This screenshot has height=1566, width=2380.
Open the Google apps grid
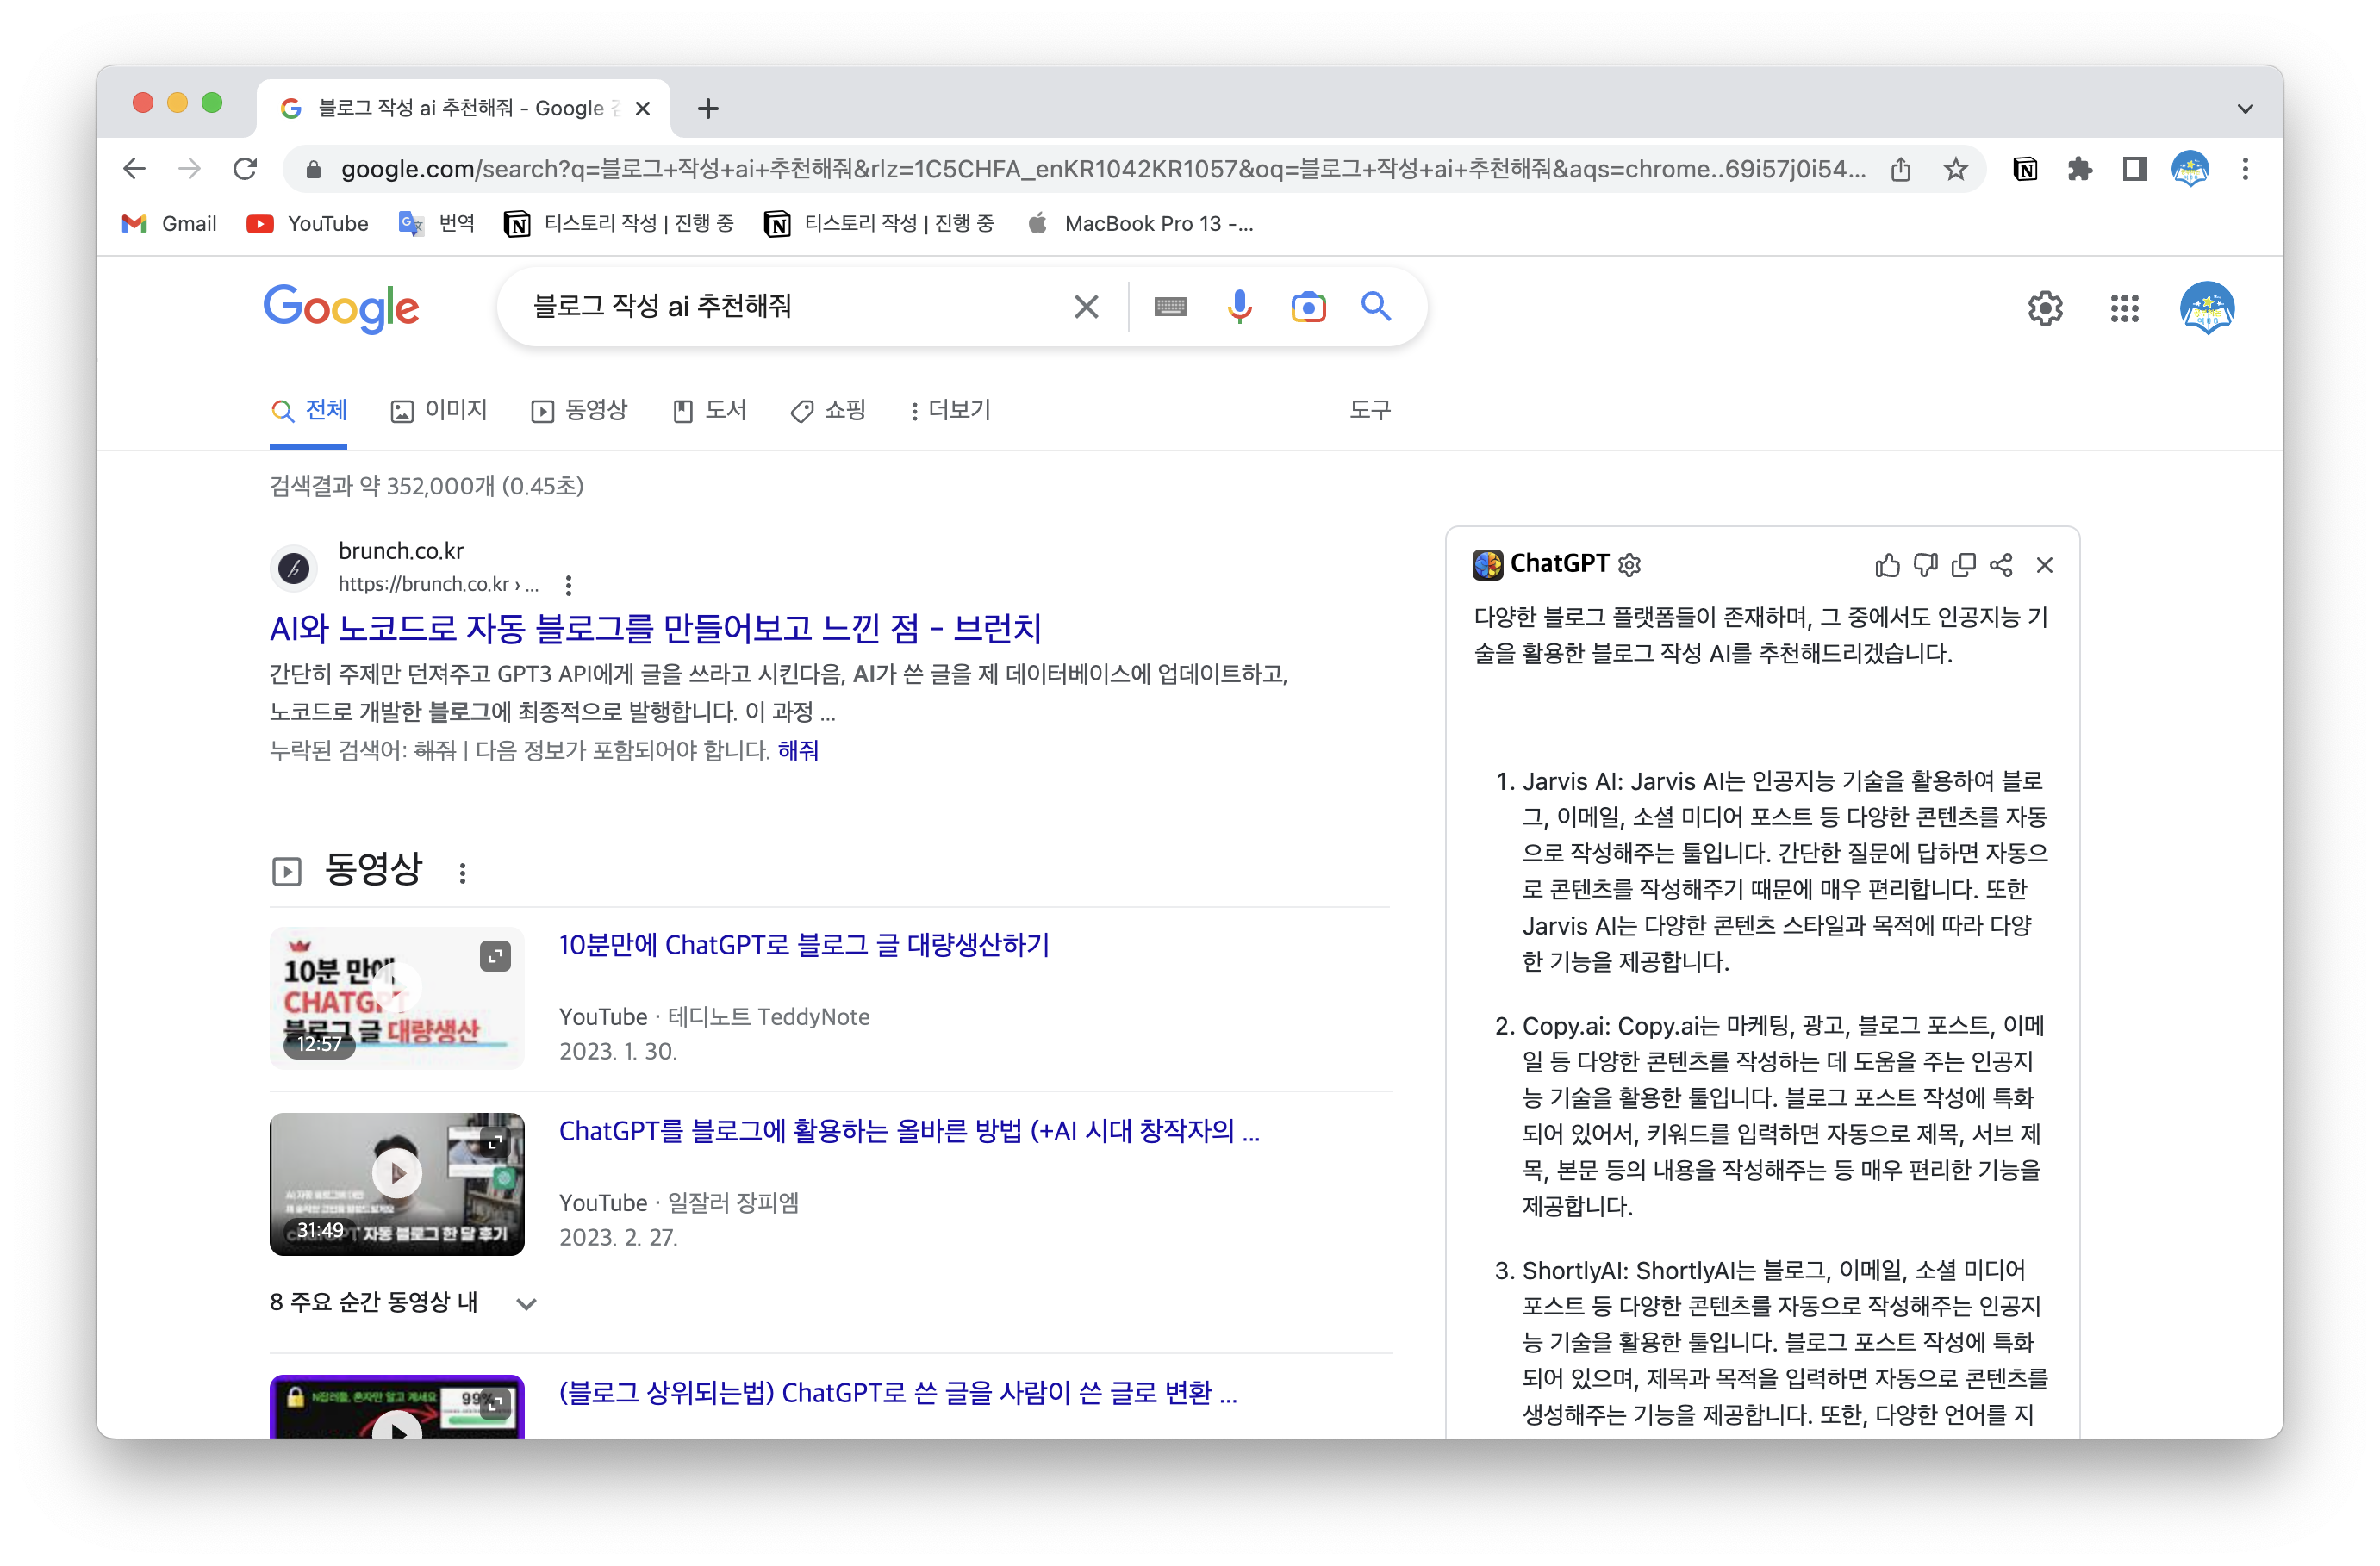point(2124,308)
